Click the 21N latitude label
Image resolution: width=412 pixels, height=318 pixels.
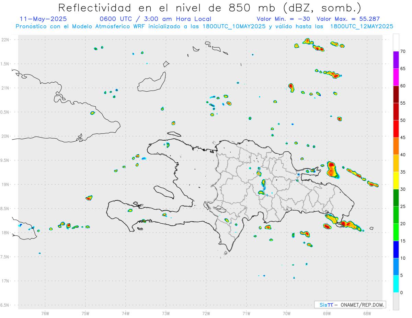coord(6,88)
